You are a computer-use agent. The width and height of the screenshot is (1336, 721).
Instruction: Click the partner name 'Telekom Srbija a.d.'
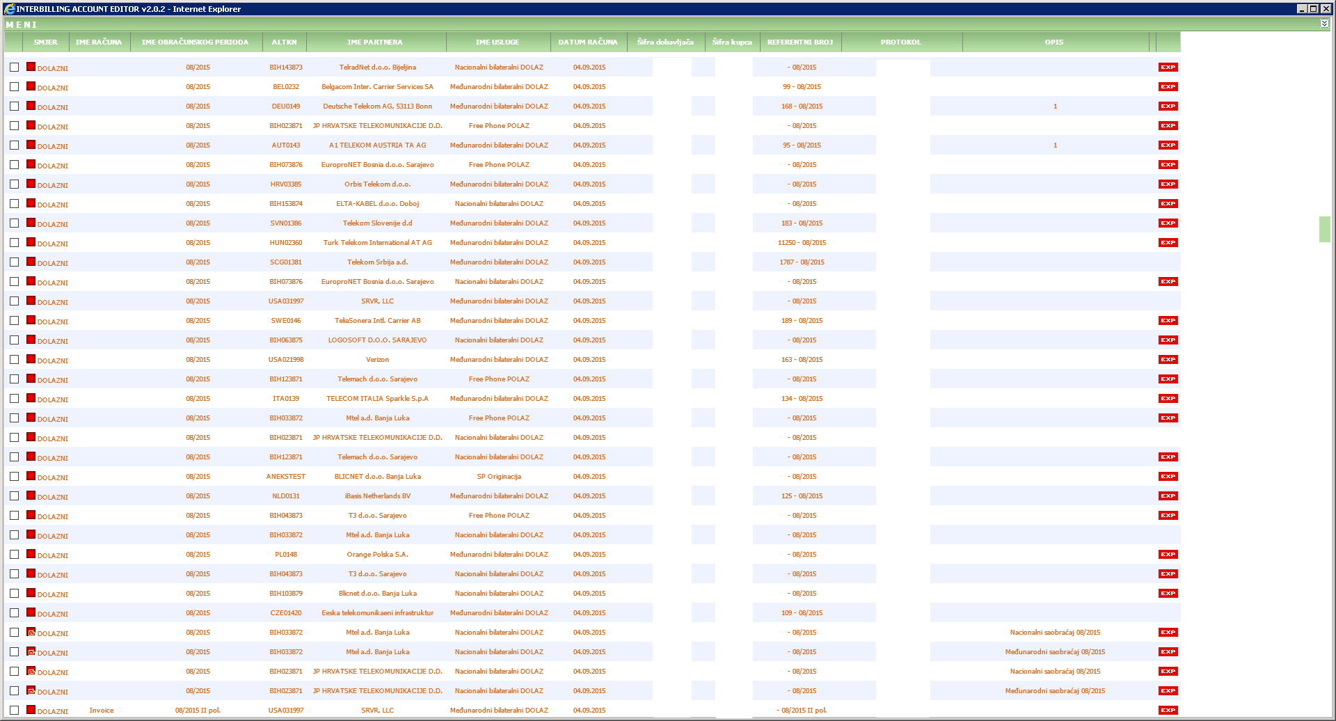pyautogui.click(x=378, y=262)
